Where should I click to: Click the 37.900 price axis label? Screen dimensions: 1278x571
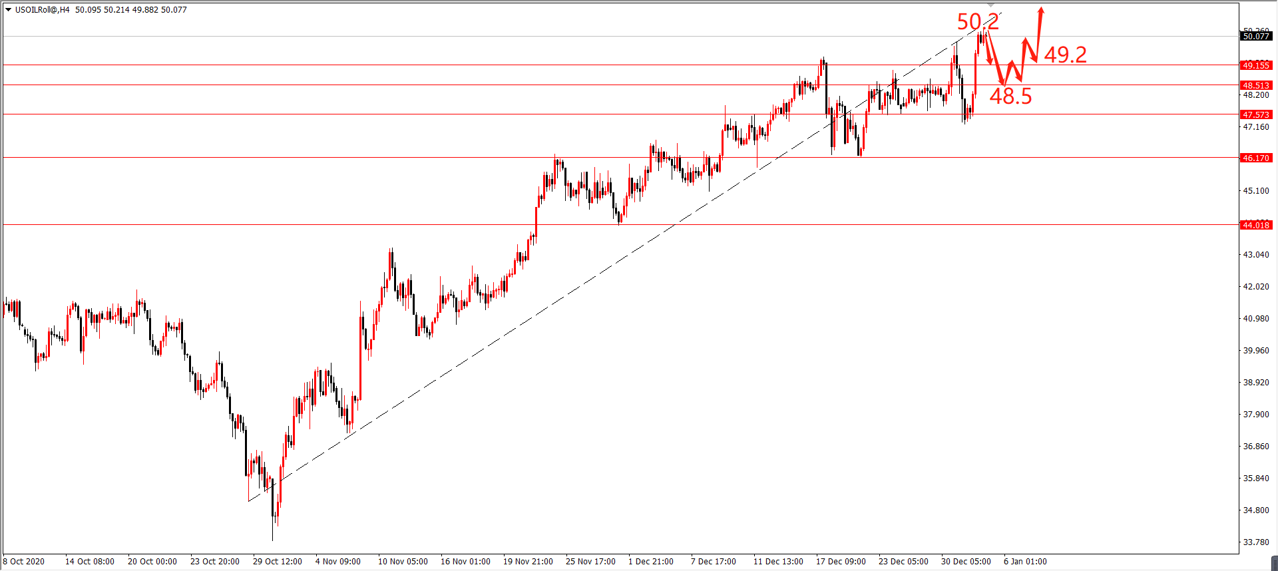point(1256,414)
